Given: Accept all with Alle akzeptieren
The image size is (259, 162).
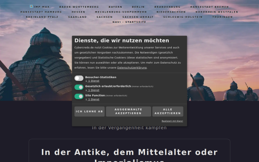Looking at the screenshot, I should (x=167, y=111).
